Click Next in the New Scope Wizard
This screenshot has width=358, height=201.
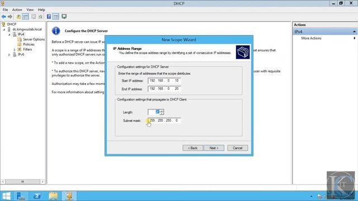pyautogui.click(x=214, y=148)
